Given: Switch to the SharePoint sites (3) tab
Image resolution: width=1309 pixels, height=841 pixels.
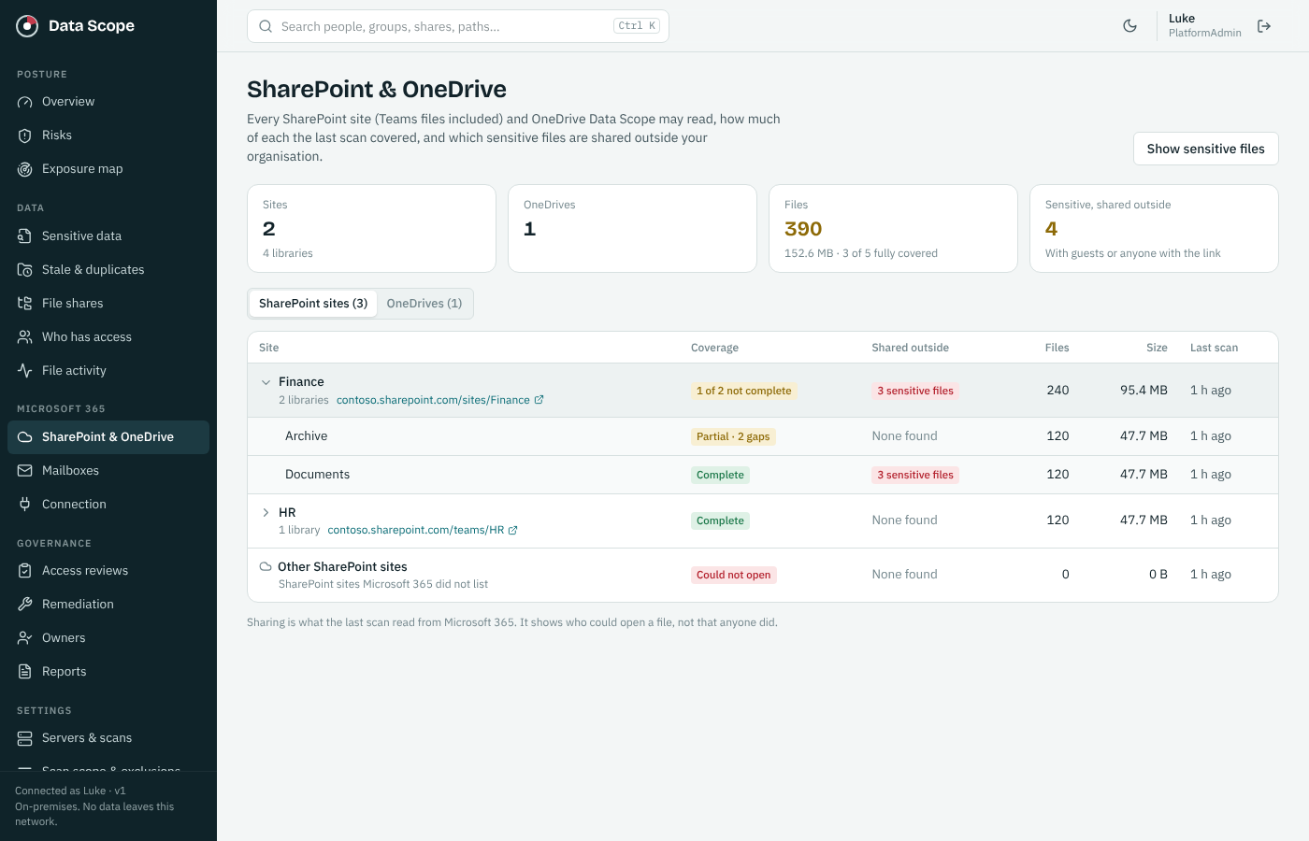Looking at the screenshot, I should (x=313, y=304).
